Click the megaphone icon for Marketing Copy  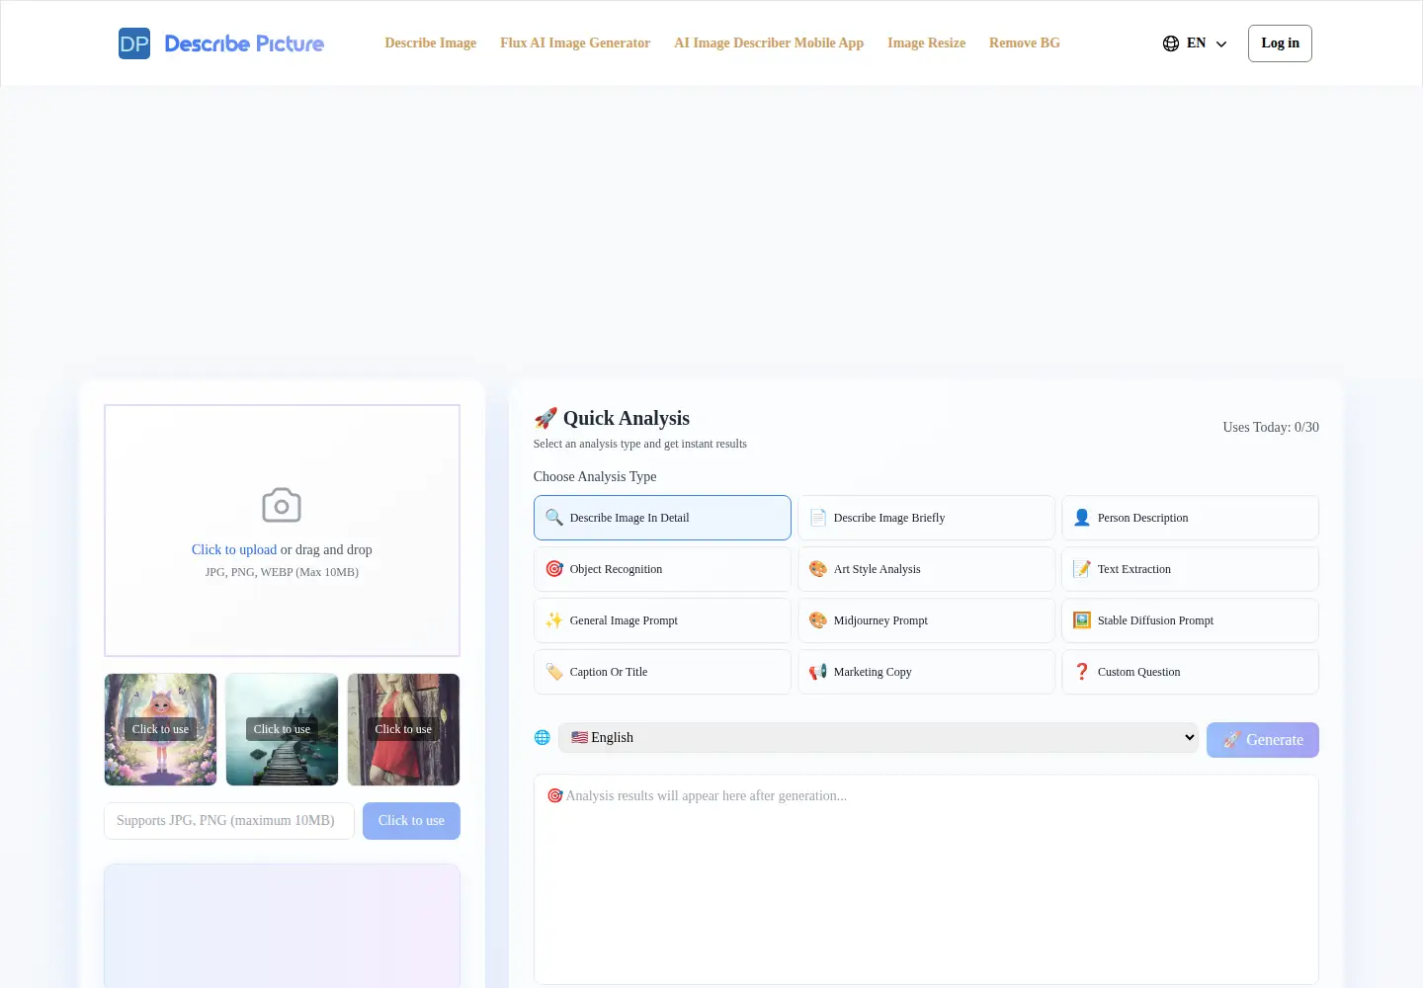[818, 672]
